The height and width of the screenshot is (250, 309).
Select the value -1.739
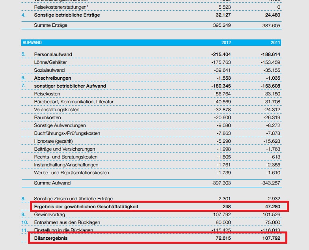(224, 173)
